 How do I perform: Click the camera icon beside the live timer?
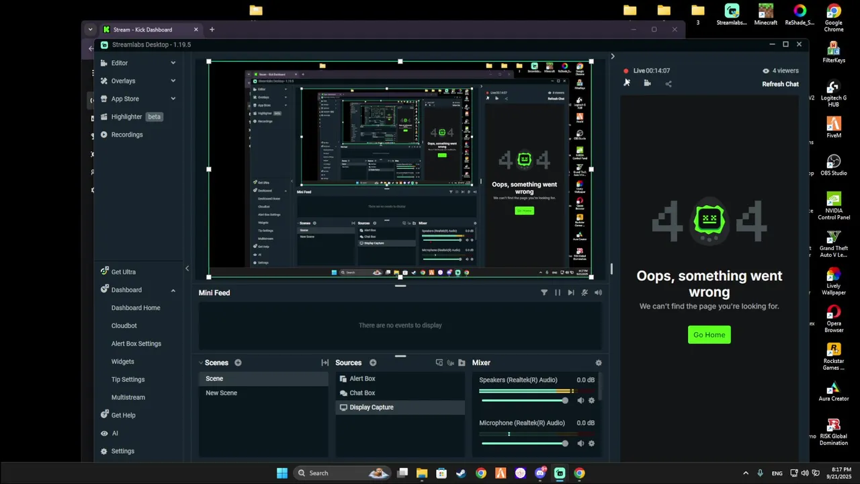[x=647, y=83]
